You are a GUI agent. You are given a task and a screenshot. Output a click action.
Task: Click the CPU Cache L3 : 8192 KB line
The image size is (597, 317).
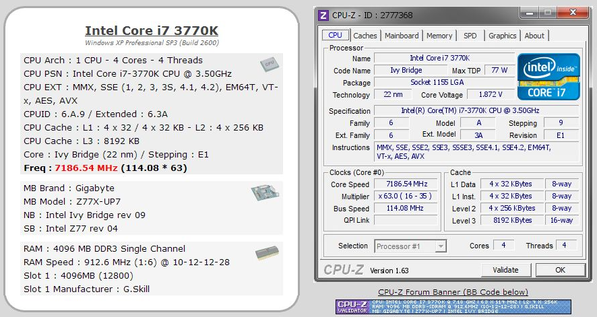coord(82,141)
